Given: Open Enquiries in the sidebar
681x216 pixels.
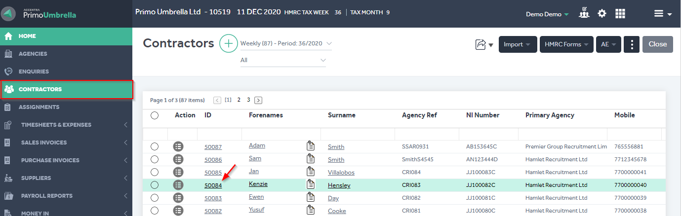Looking at the screenshot, I should tap(66, 72).
